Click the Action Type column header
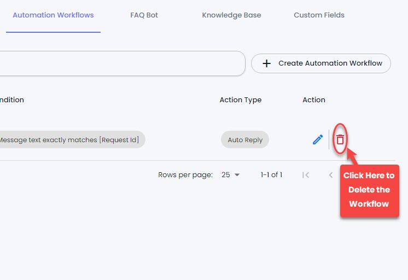Image resolution: width=408 pixels, height=280 pixels. click(x=241, y=100)
